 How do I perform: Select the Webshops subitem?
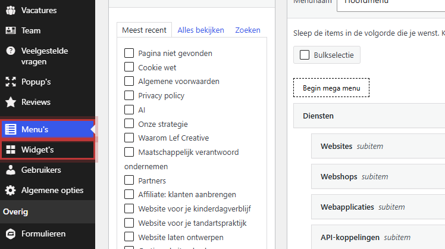click(x=378, y=176)
